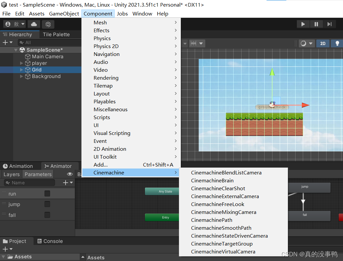The width and height of the screenshot is (343, 261).
Task: Click the Pause button in toolbar
Action: (x=316, y=24)
